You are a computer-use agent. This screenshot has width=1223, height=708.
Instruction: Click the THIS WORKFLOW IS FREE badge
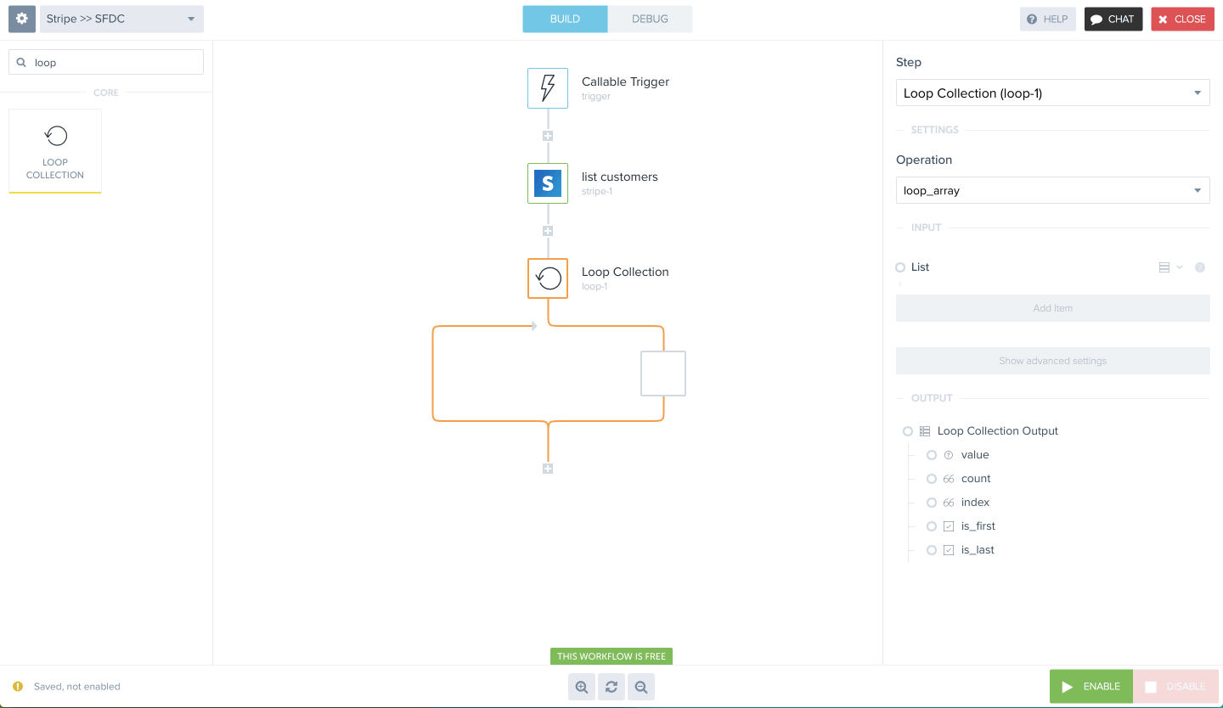[x=611, y=656]
